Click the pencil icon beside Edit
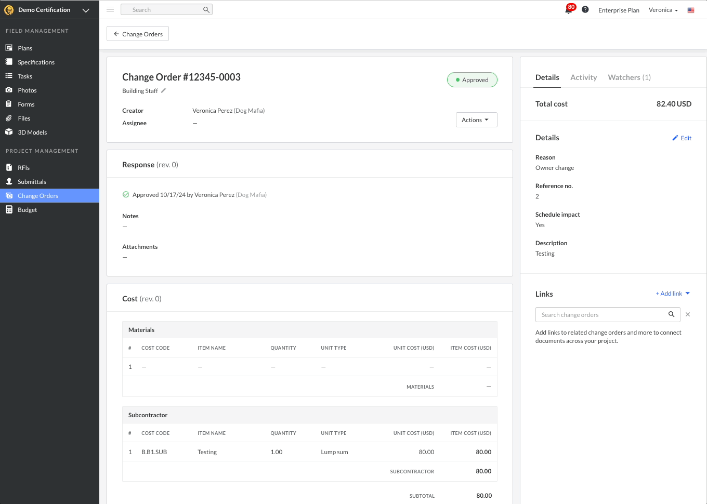This screenshot has width=707, height=504. (x=675, y=138)
